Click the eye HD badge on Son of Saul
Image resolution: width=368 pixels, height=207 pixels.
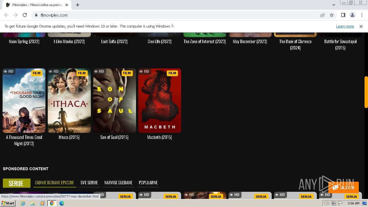pyautogui.click(x=99, y=71)
